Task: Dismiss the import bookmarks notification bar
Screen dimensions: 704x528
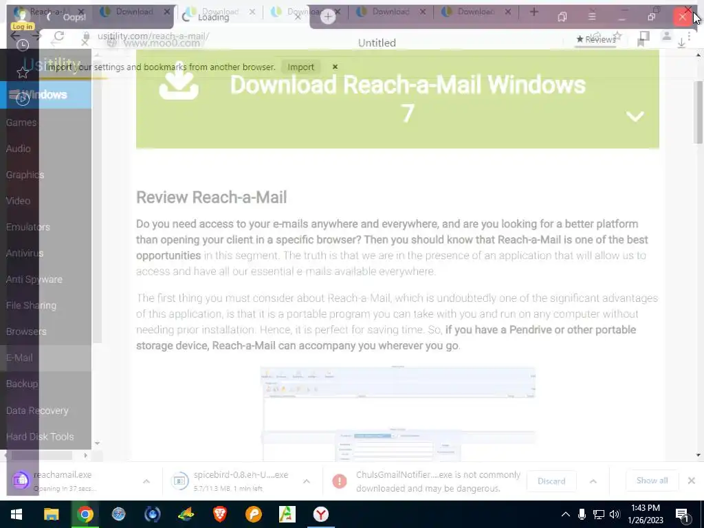Action: (335, 67)
